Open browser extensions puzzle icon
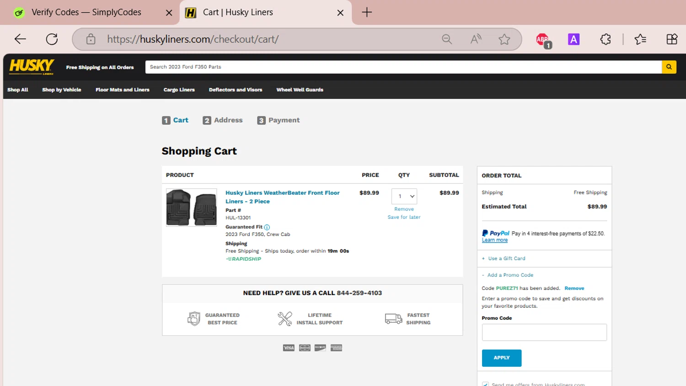The width and height of the screenshot is (686, 386). coord(606,39)
